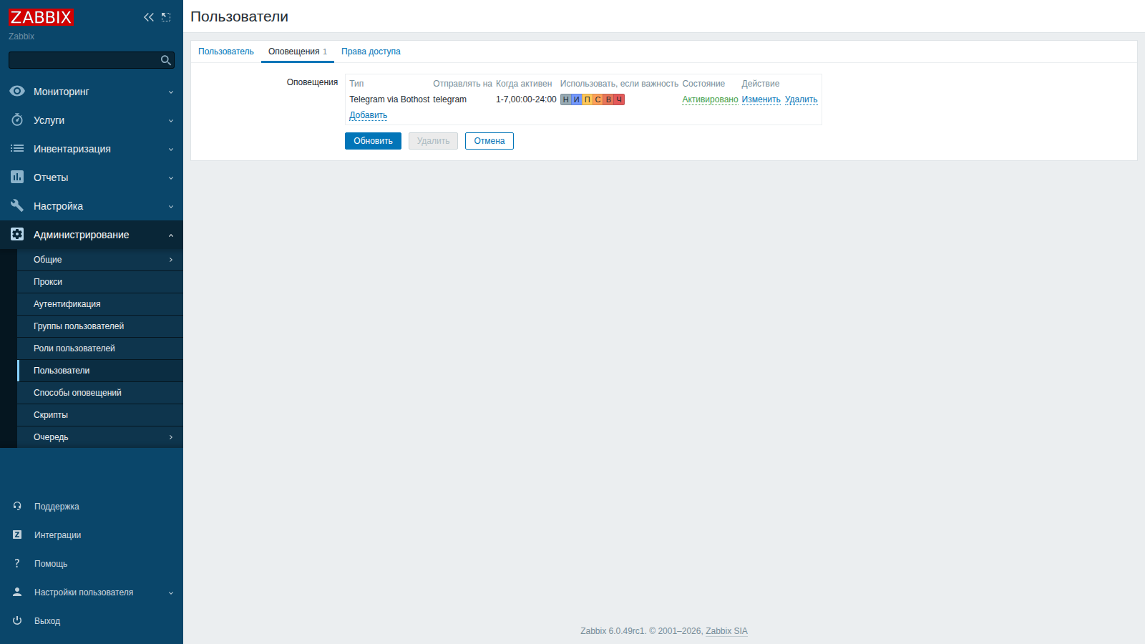The image size is (1145, 644).
Task: Click the ZABBIX logo
Action: click(x=41, y=17)
